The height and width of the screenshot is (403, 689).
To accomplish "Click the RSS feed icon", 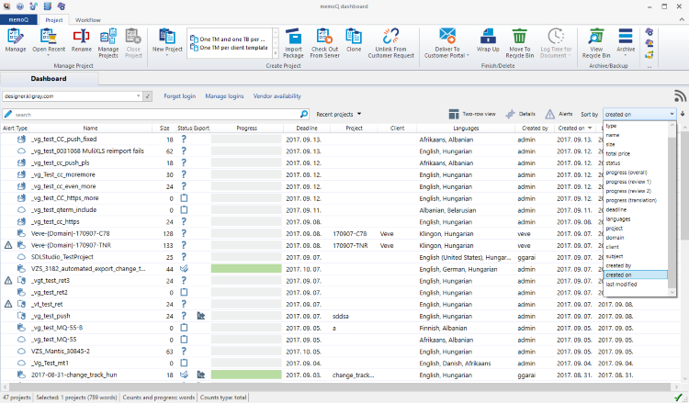I will 680,95.
